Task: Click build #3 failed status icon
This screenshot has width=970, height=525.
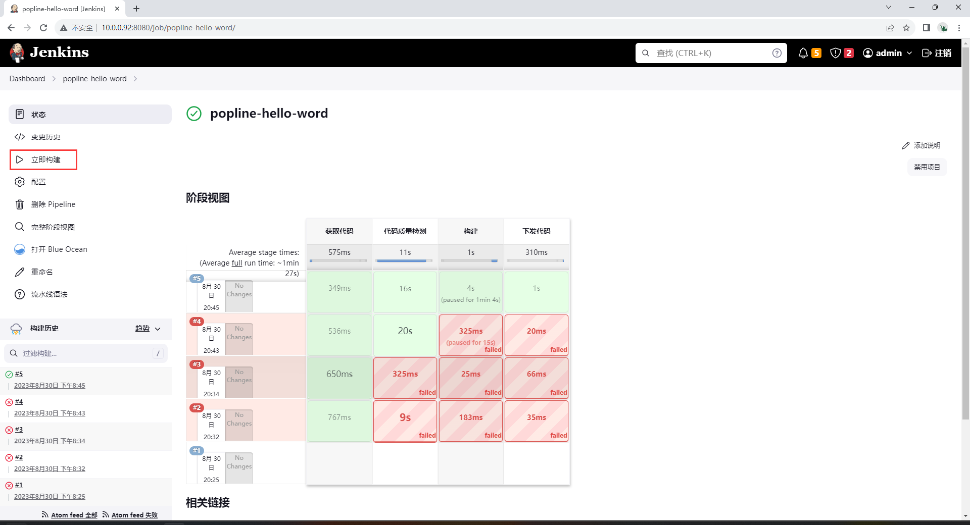Action: point(9,430)
